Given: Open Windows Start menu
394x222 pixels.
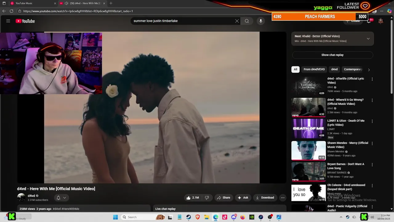Looking at the screenshot, I should coord(115,217).
